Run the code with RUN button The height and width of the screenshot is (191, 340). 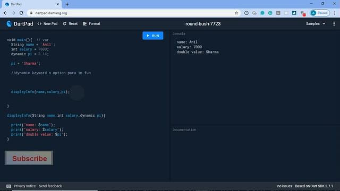click(x=153, y=36)
